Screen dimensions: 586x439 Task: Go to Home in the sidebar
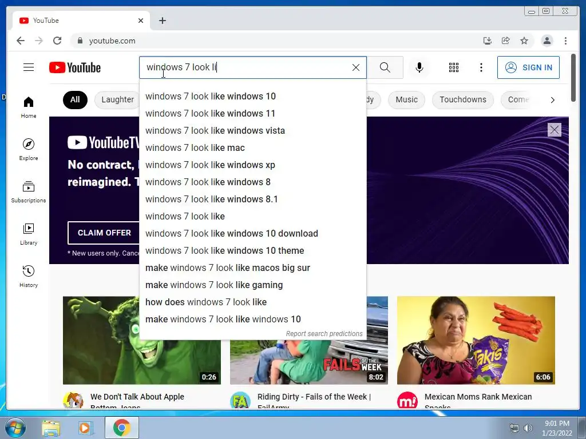(x=29, y=107)
